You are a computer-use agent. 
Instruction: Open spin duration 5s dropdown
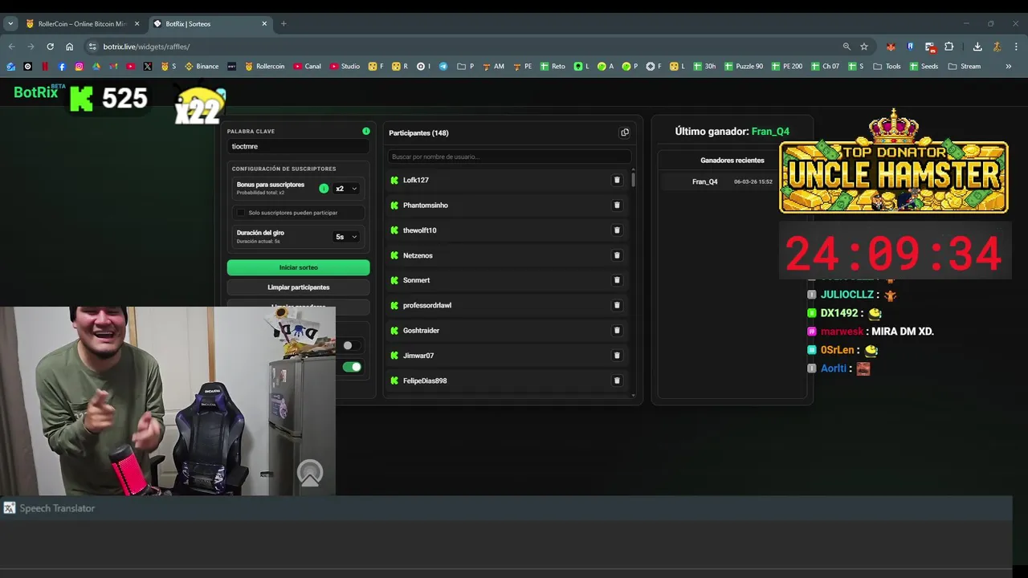pos(346,237)
